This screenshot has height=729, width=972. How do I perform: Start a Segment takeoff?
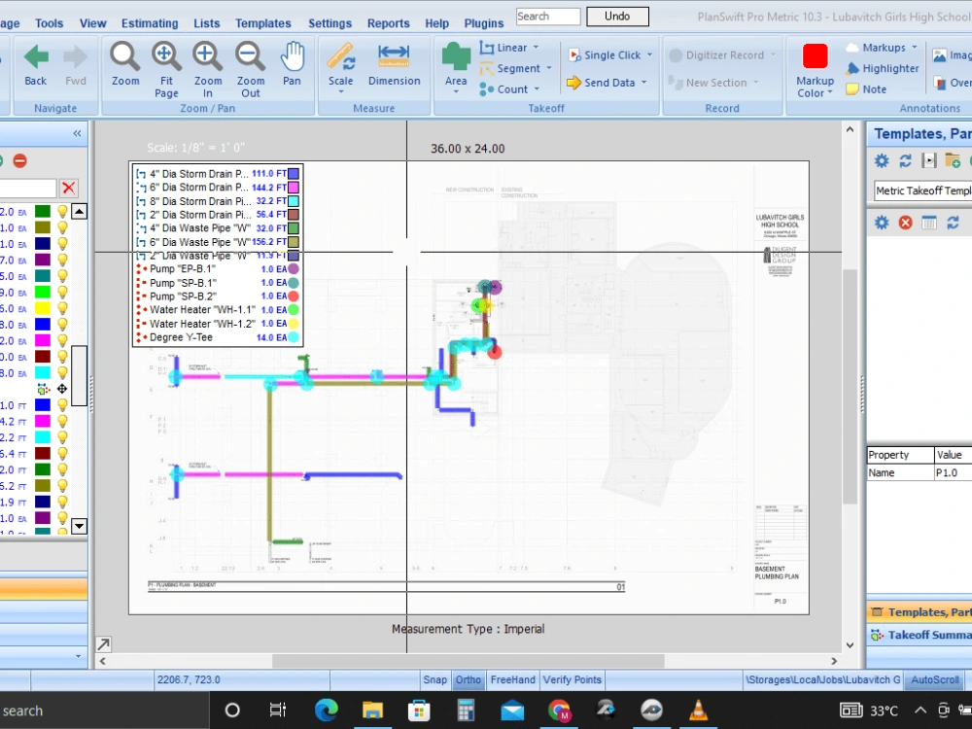click(510, 69)
